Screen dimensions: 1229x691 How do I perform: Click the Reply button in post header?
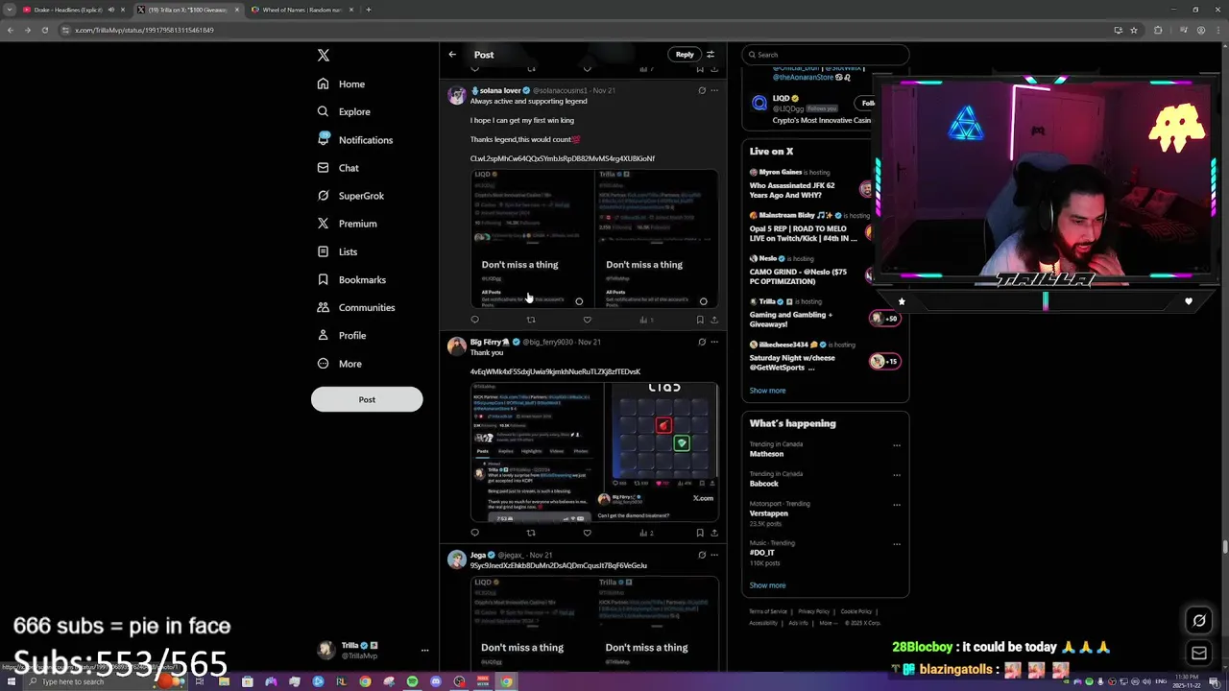pos(685,55)
